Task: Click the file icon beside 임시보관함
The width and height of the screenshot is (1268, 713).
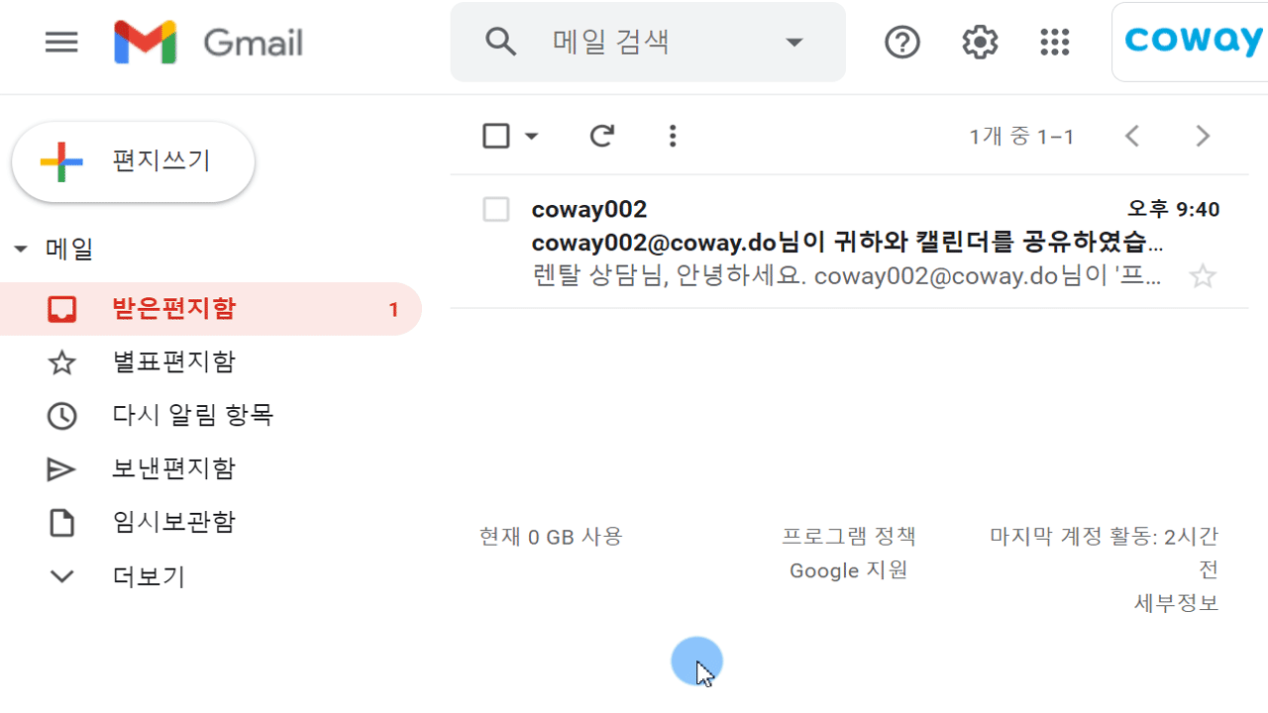Action: click(x=61, y=523)
